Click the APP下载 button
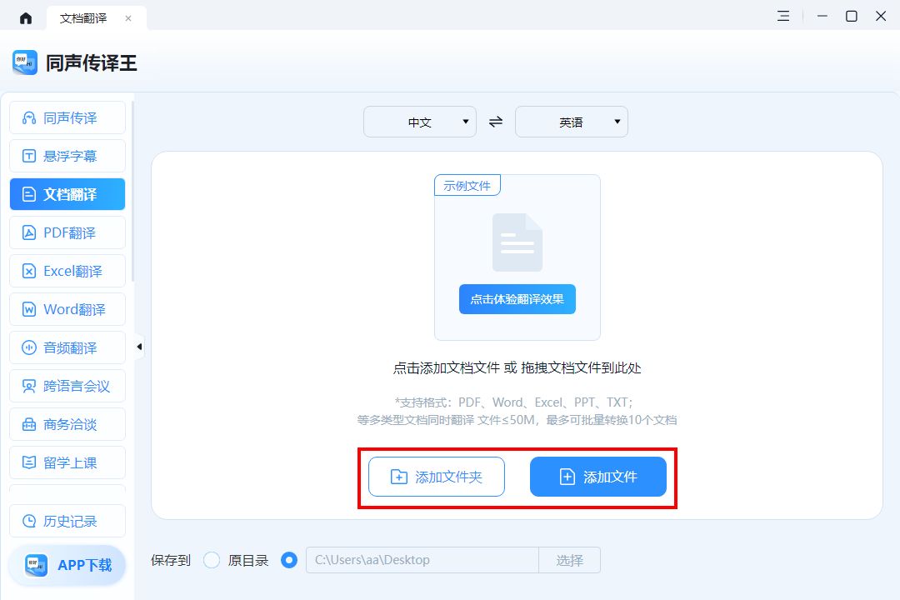Image resolution: width=900 pixels, height=600 pixels. [x=67, y=565]
